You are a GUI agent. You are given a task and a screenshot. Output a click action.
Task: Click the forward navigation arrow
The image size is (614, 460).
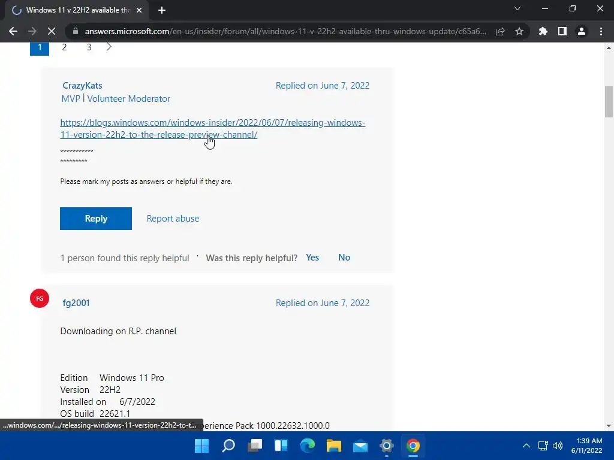(32, 31)
